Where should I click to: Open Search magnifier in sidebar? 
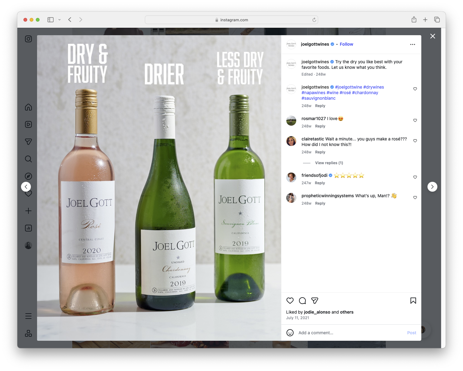[x=28, y=159]
